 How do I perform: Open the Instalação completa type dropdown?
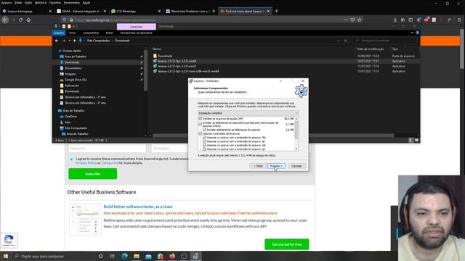(248, 113)
